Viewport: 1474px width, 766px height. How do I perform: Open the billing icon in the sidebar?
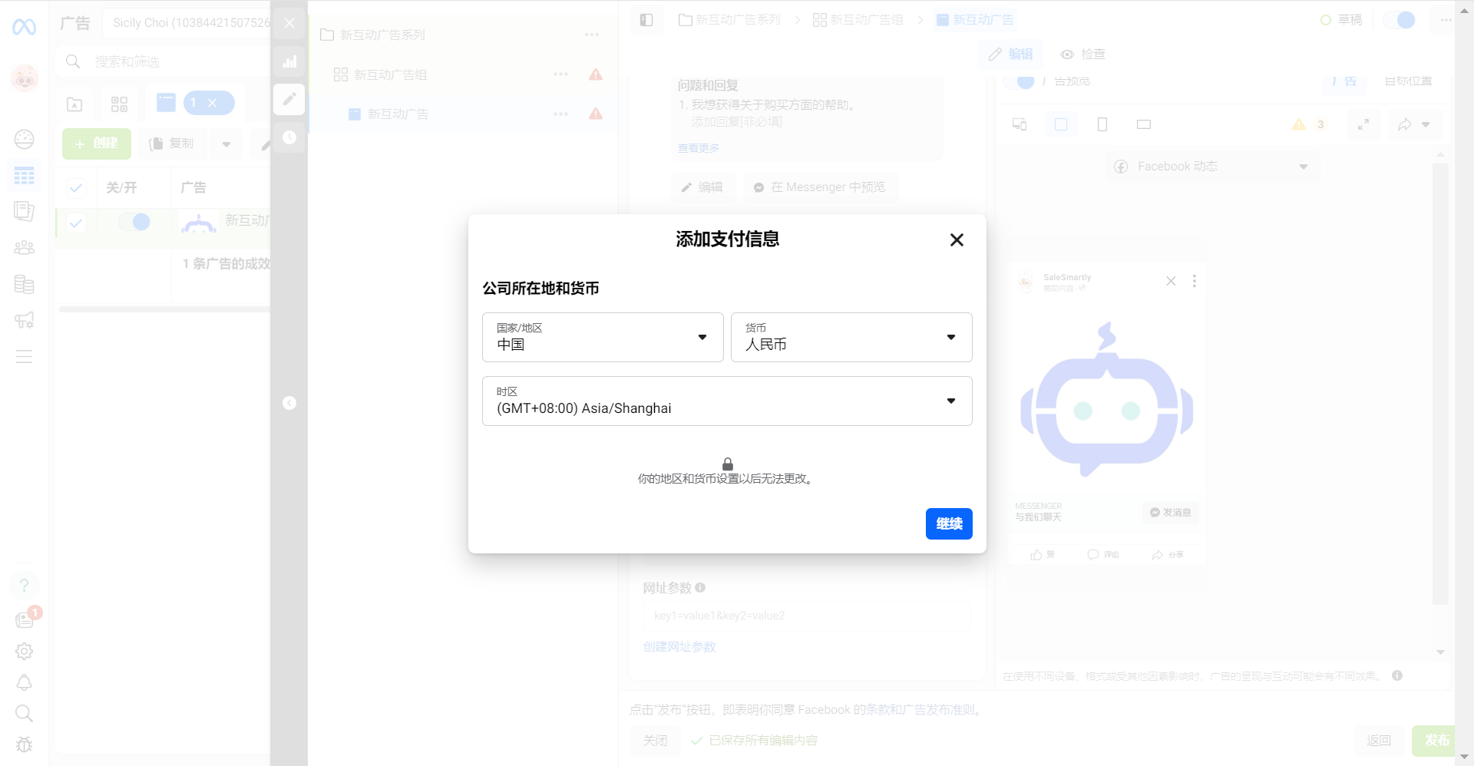coord(24,284)
